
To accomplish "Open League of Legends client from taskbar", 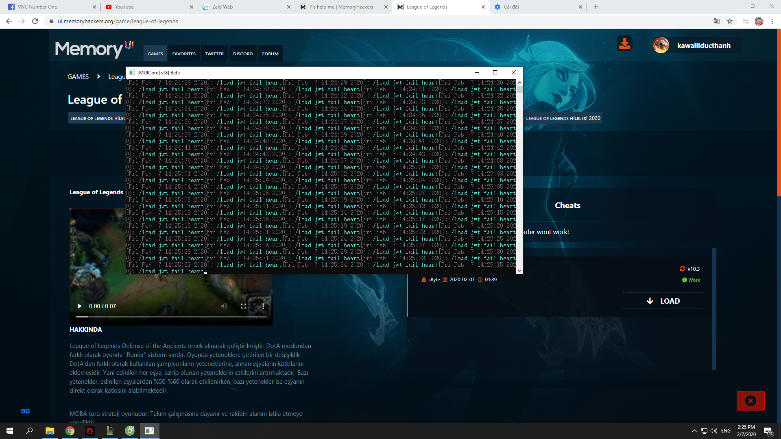I will [110, 431].
